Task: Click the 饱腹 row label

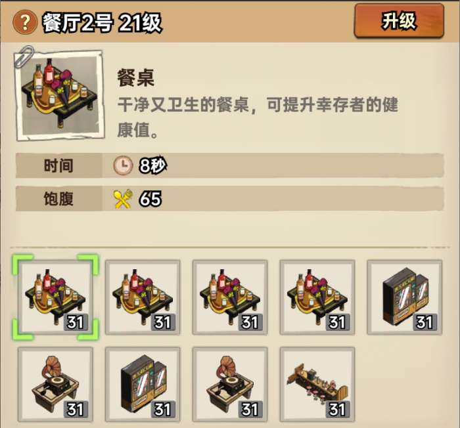Action: pyautogui.click(x=58, y=199)
